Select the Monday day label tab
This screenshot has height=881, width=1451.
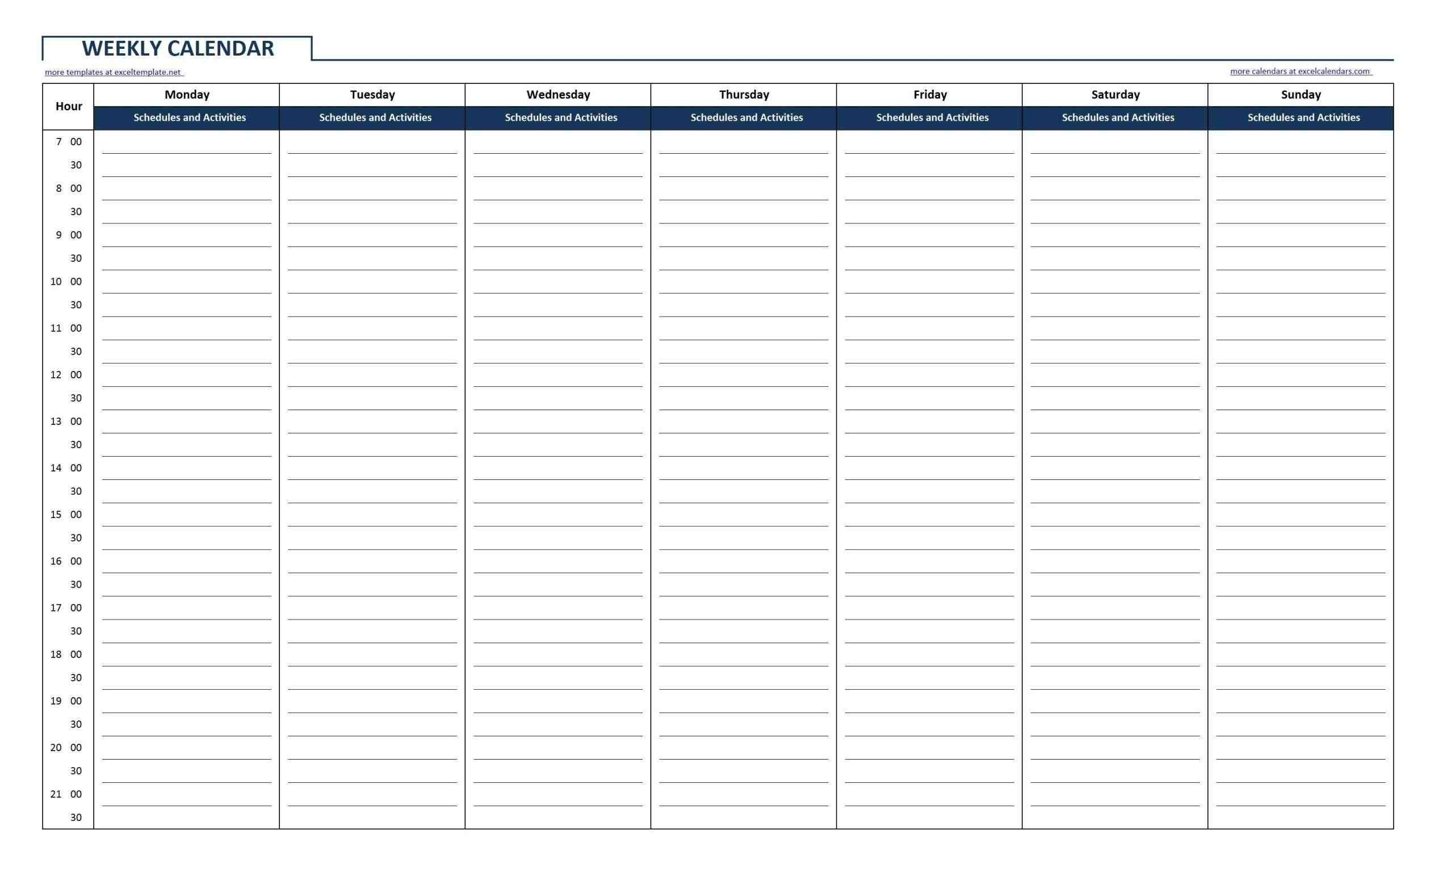pos(187,96)
